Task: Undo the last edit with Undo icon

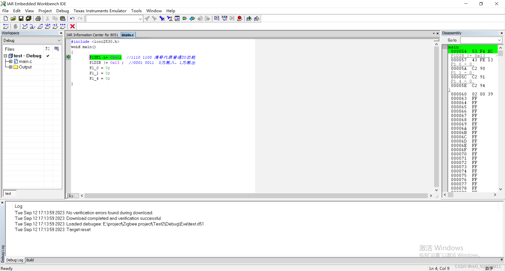Action: 72,18
